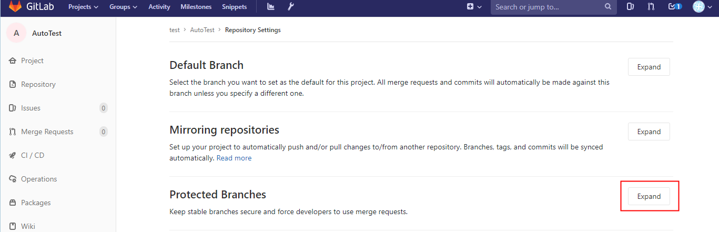Click the AutoTest project avatar
719x232 pixels.
coord(16,33)
